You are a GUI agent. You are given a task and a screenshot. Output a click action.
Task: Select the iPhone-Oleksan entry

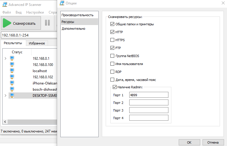(45, 83)
